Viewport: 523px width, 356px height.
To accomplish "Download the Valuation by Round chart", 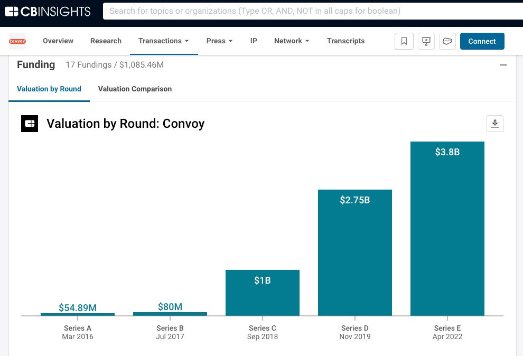I will 495,124.
